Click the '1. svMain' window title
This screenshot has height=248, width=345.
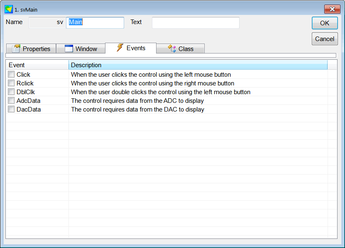tap(26, 10)
